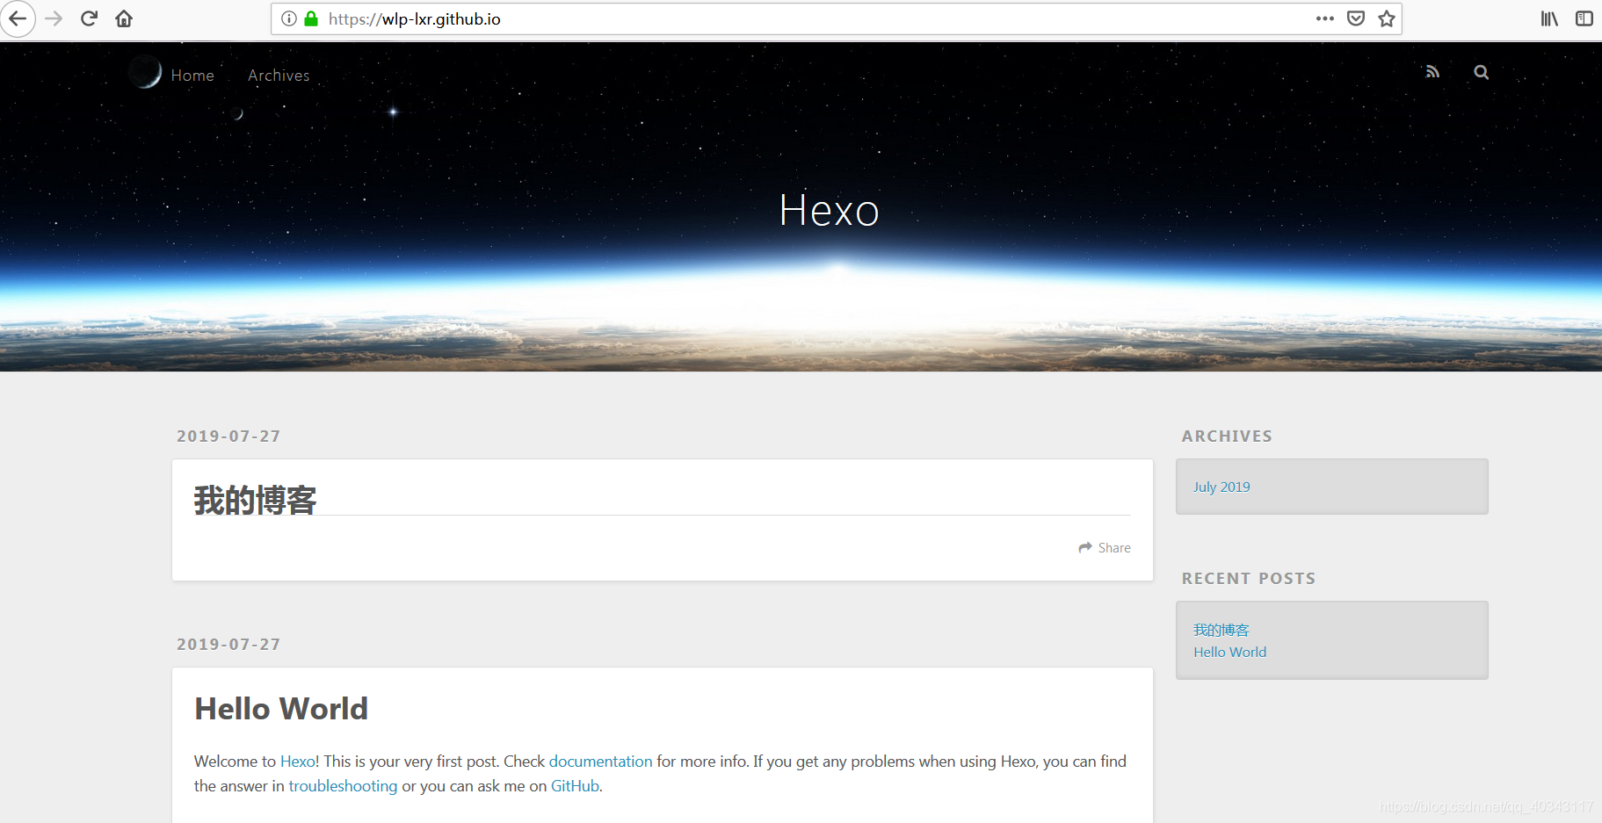Go back to the previous page

pos(18,18)
